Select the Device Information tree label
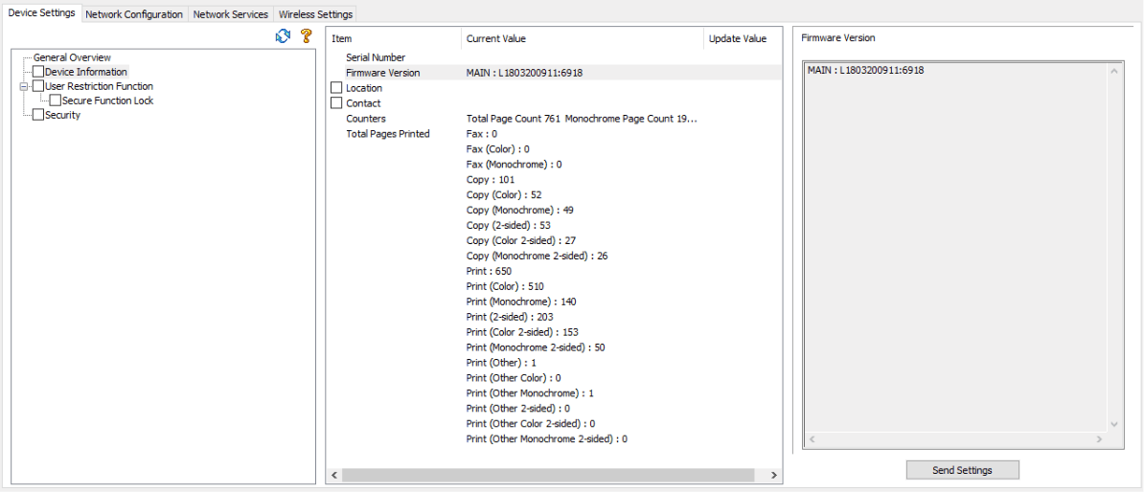Viewport: 1144px width, 492px height. tap(86, 72)
